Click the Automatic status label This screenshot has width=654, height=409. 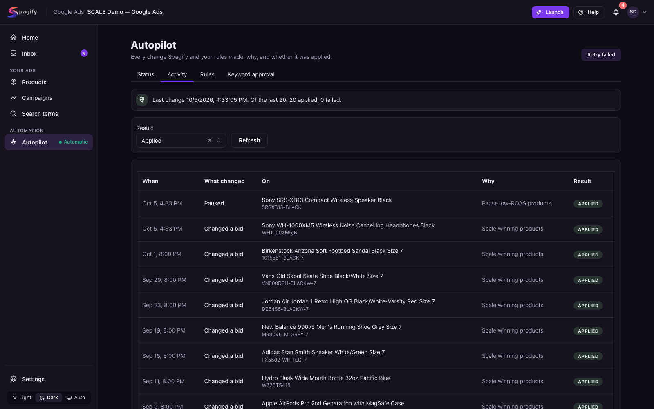tap(73, 142)
